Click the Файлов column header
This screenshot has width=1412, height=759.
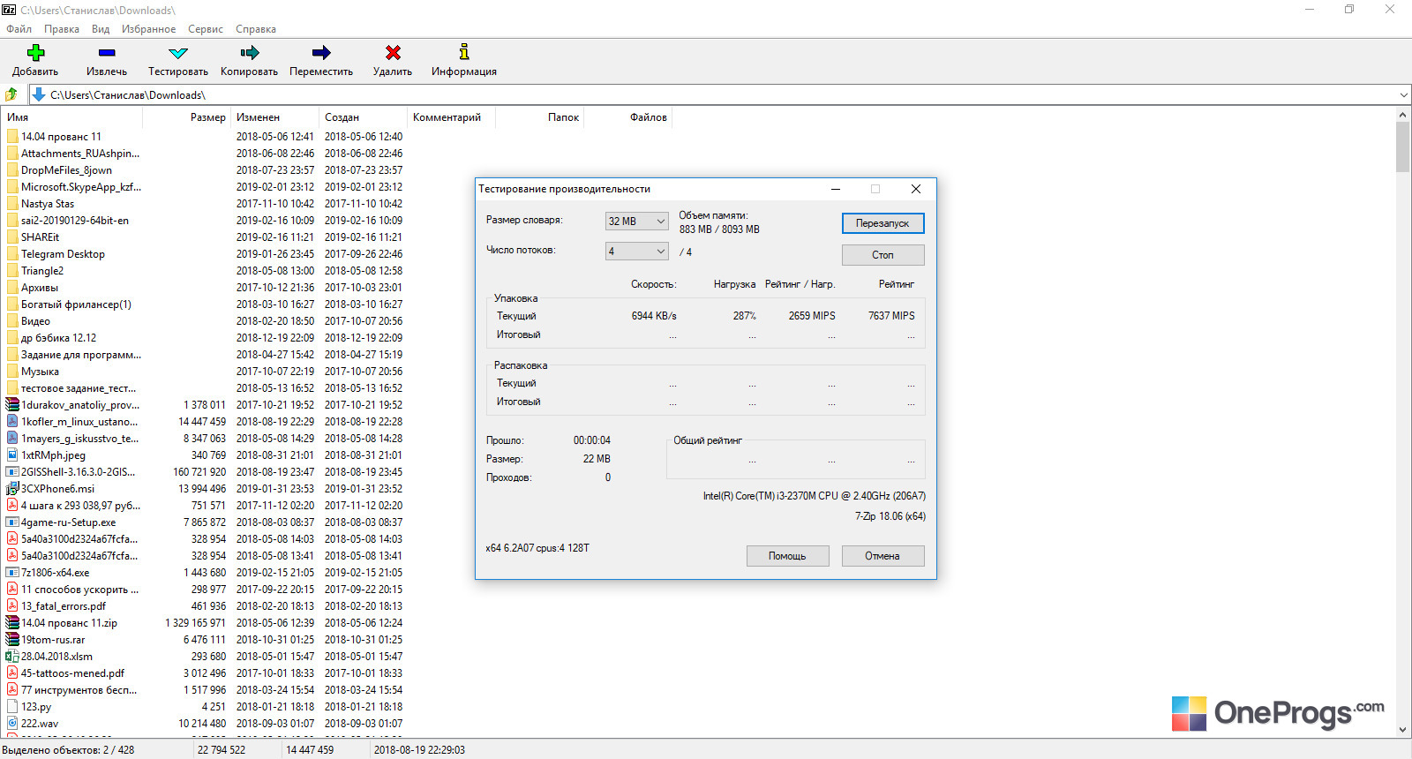[627, 117]
